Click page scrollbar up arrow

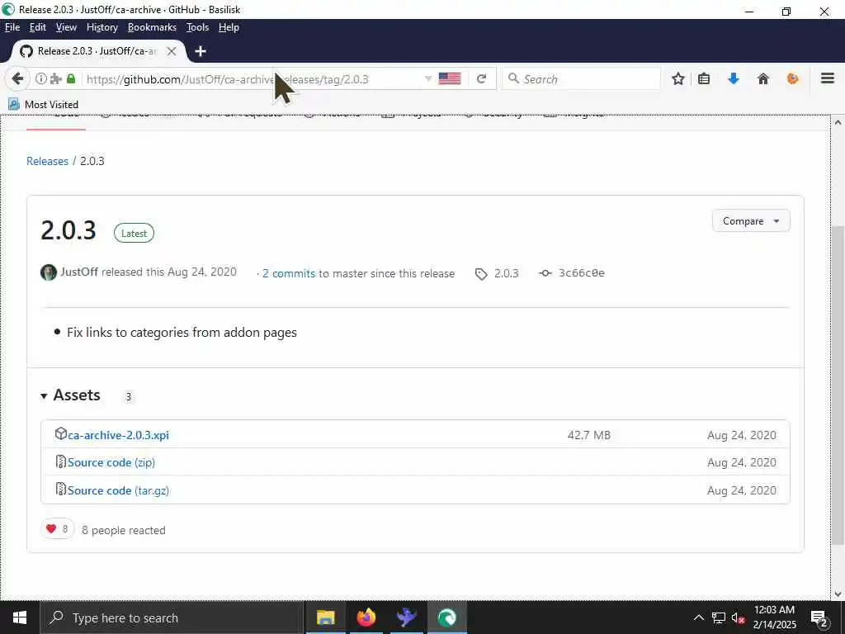tap(838, 122)
